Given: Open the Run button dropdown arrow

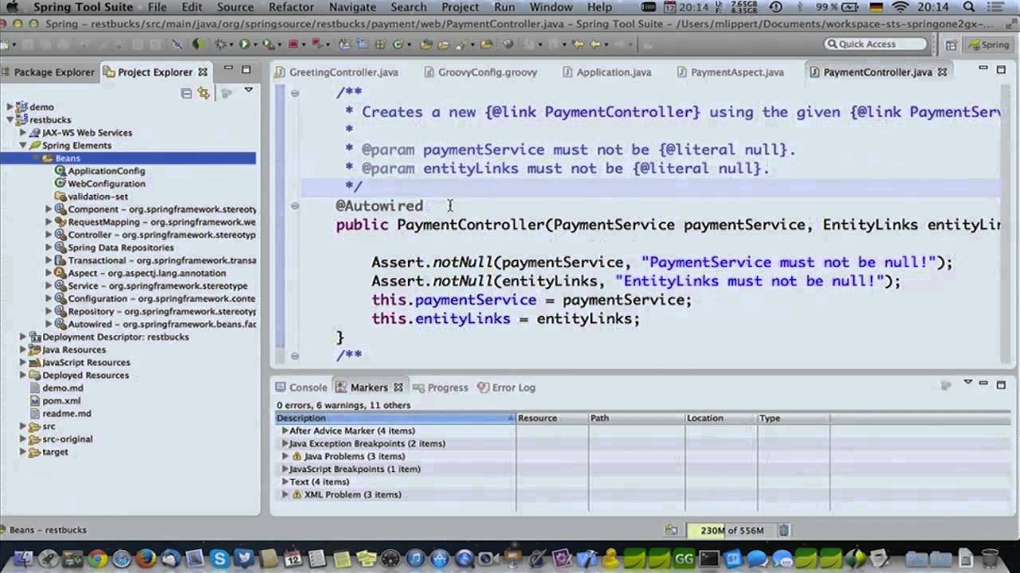Looking at the screenshot, I should [x=255, y=45].
